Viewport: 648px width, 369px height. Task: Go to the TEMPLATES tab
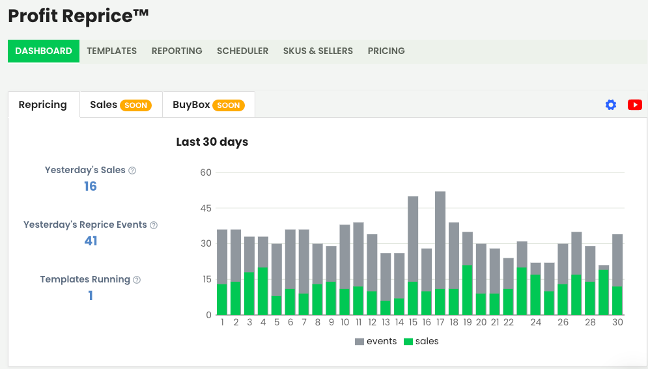(111, 51)
